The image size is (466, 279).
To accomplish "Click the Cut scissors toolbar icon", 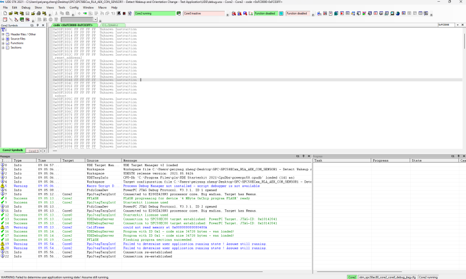I will coord(56,13).
